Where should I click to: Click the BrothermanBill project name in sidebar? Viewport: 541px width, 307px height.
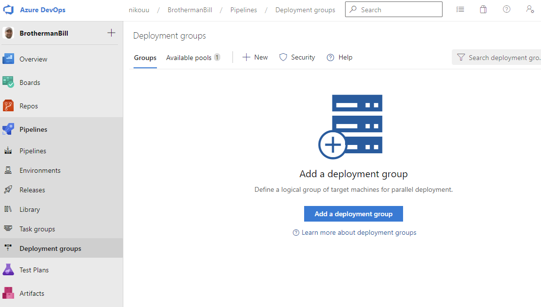pos(44,33)
